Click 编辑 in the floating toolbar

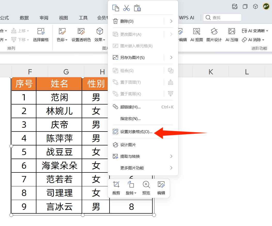161,188
